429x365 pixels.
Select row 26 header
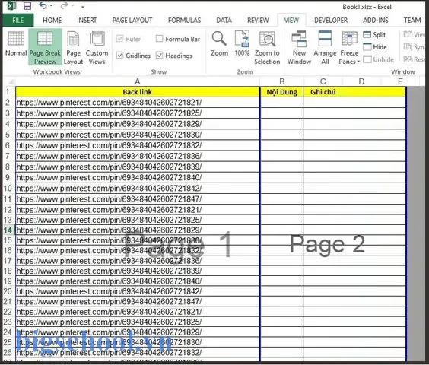[x=8, y=352]
